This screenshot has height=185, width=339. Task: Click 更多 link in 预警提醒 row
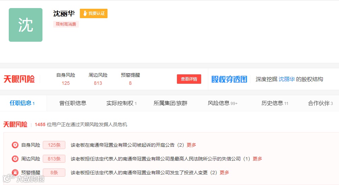point(224,173)
